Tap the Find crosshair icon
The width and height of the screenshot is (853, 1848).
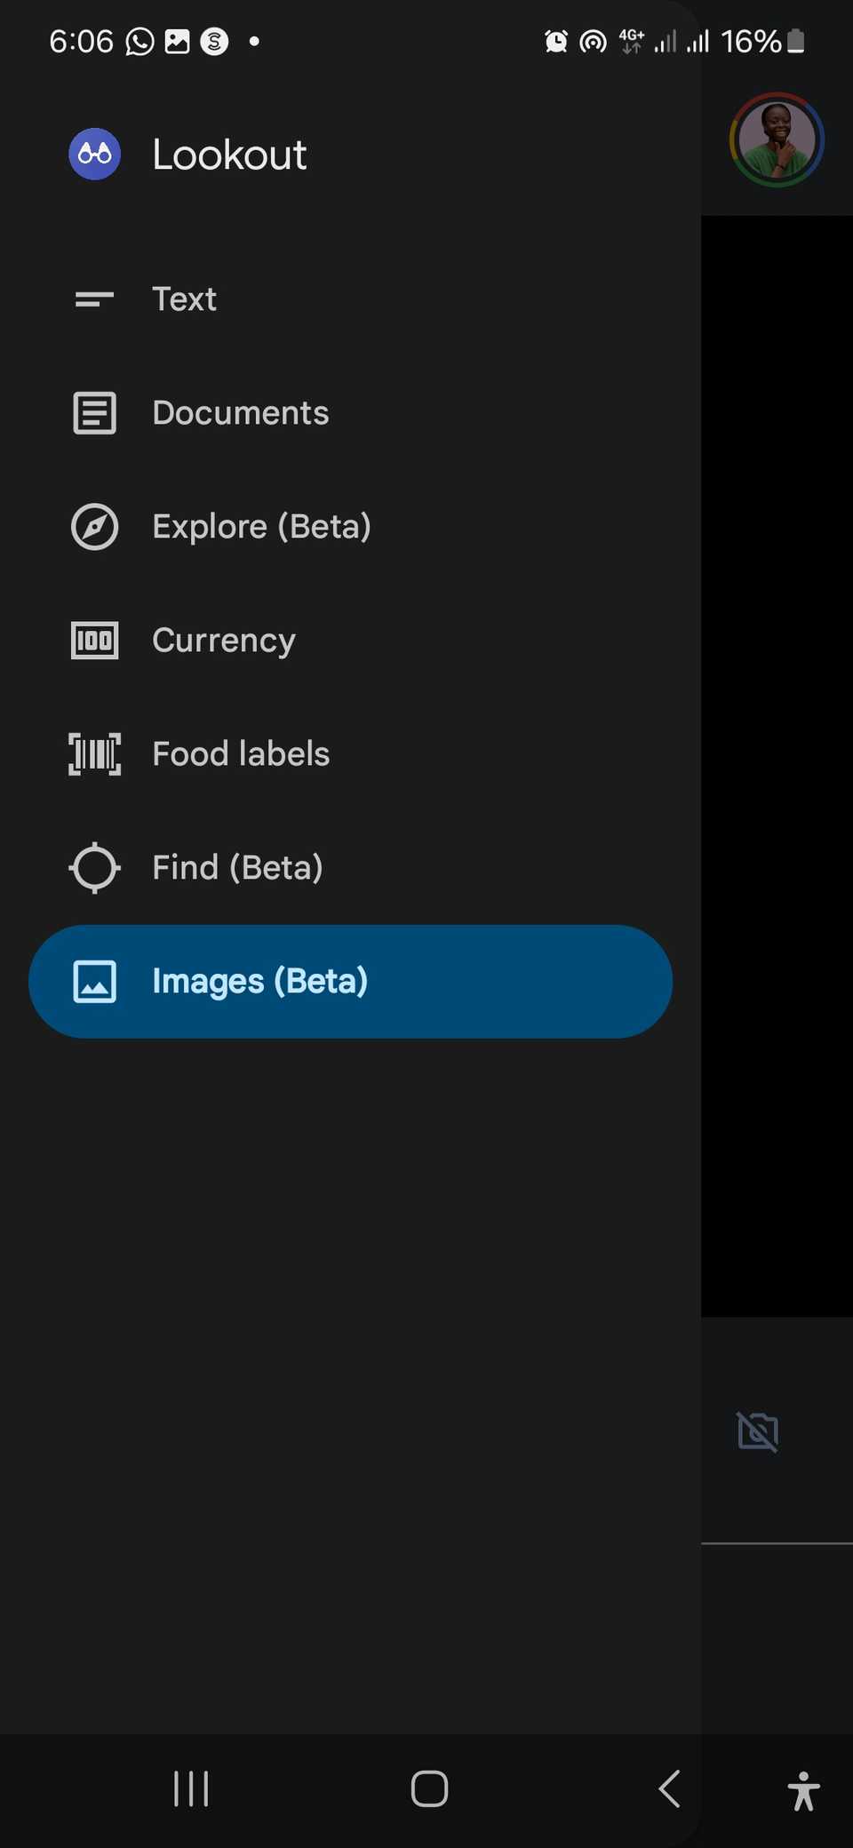pos(93,868)
